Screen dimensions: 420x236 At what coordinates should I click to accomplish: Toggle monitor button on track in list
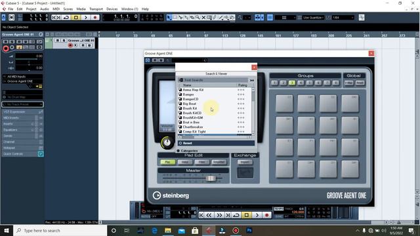coord(76,45)
